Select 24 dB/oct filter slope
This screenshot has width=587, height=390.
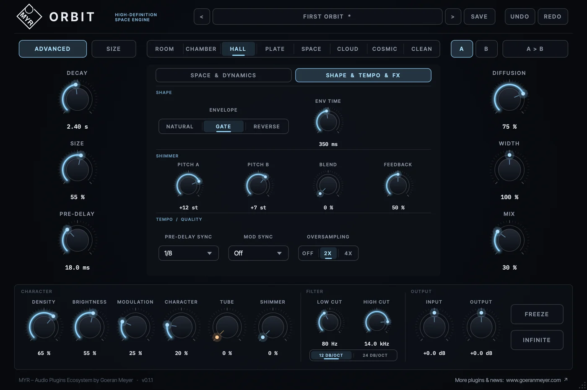click(375, 355)
